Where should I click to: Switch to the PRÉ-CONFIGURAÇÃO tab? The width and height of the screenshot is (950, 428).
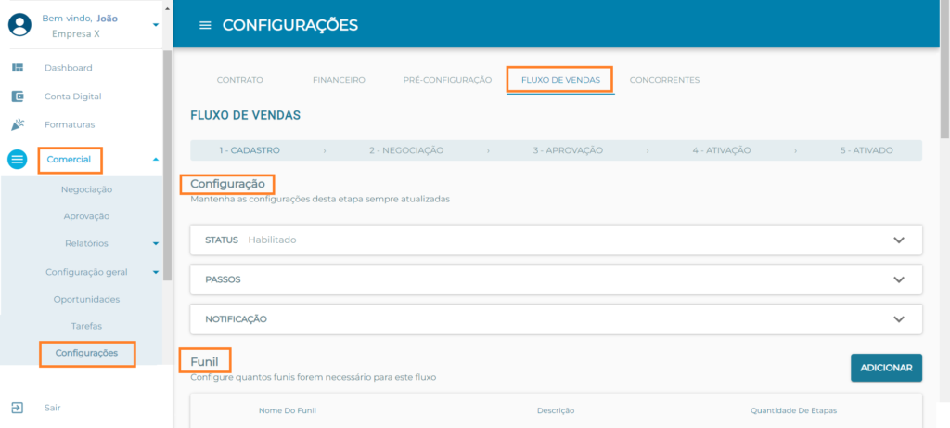click(x=447, y=80)
